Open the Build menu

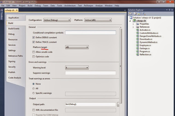(30, 5)
